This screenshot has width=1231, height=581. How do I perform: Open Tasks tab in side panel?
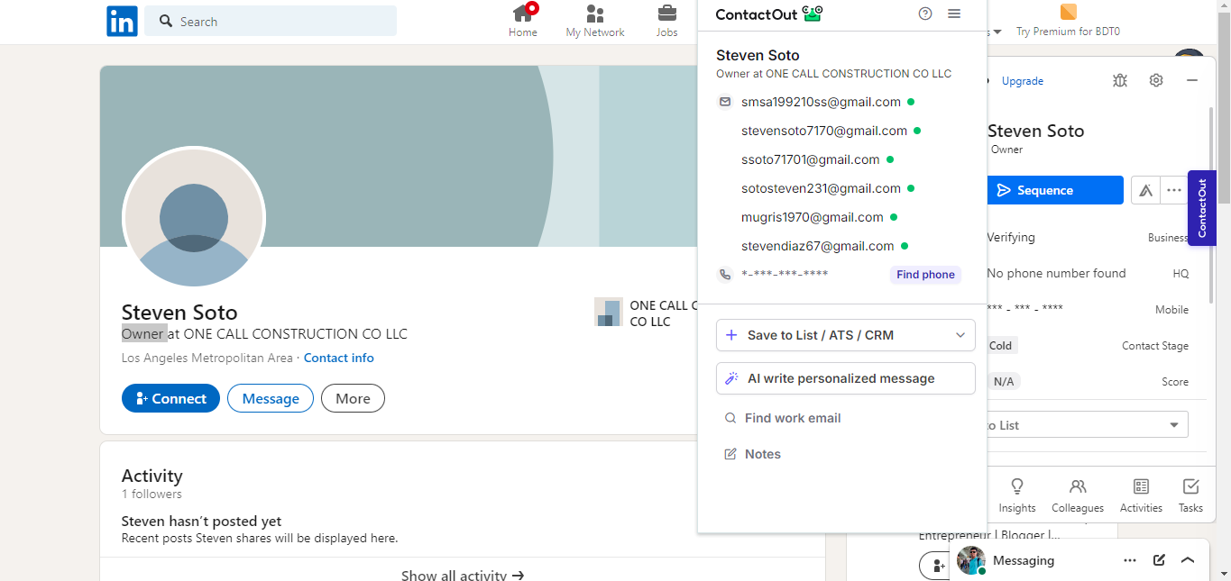(x=1190, y=495)
